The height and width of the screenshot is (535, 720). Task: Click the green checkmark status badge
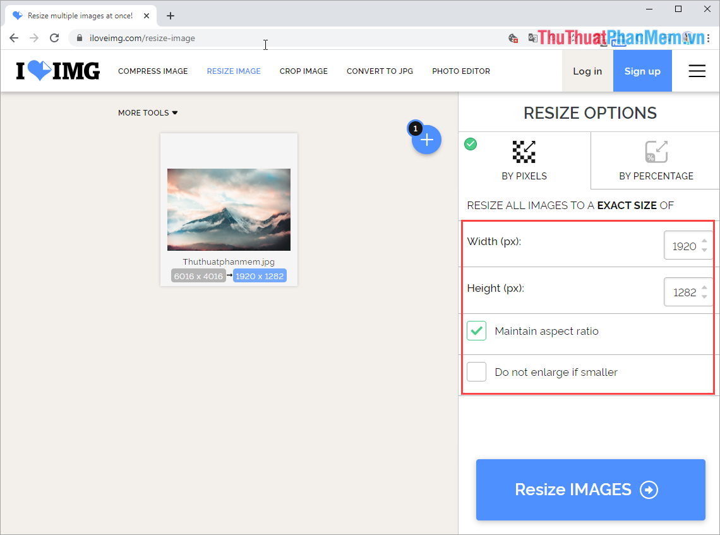coord(471,144)
